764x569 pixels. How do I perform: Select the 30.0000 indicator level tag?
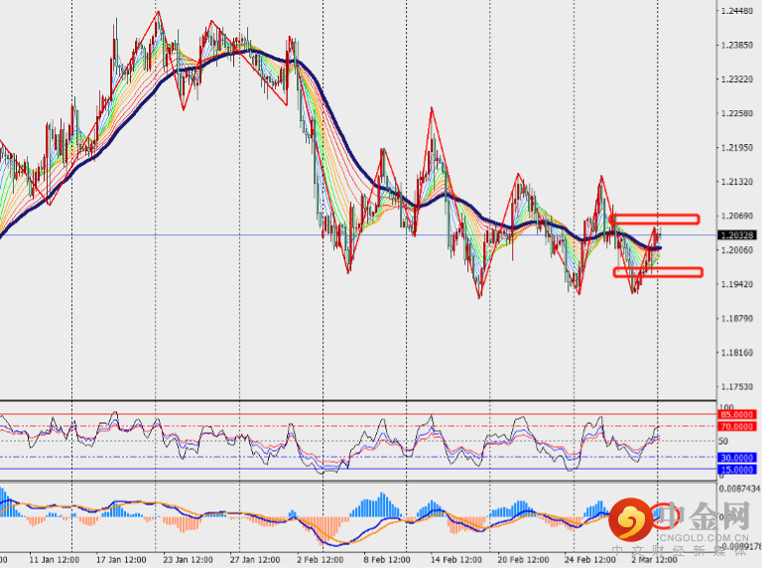click(x=736, y=457)
